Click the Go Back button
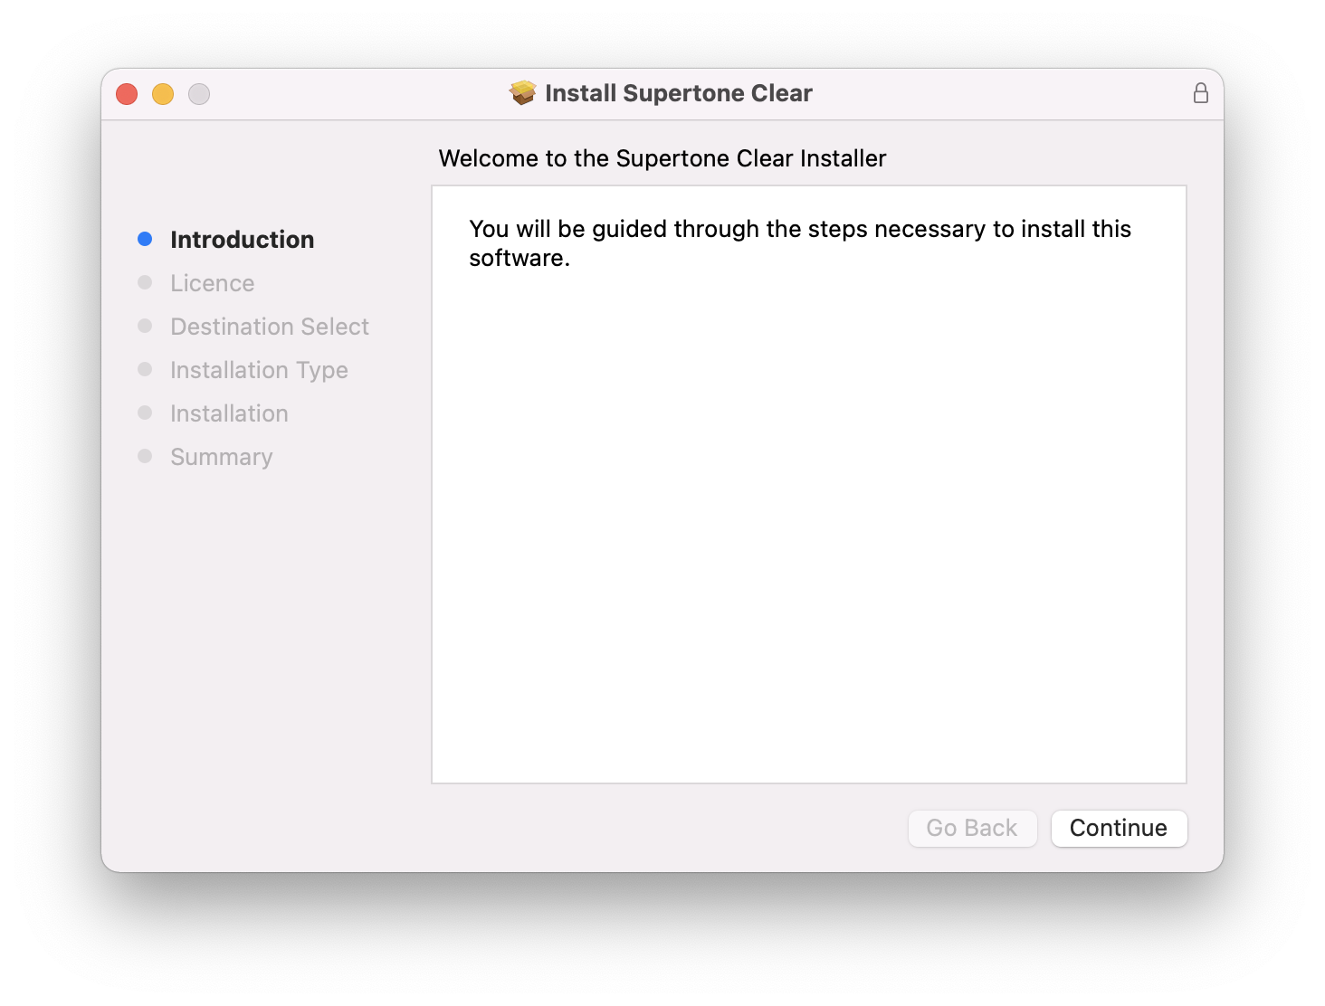 [972, 828]
